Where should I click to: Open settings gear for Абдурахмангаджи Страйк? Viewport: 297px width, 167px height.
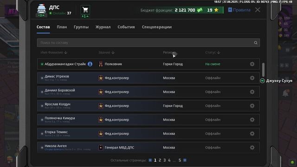point(252,64)
